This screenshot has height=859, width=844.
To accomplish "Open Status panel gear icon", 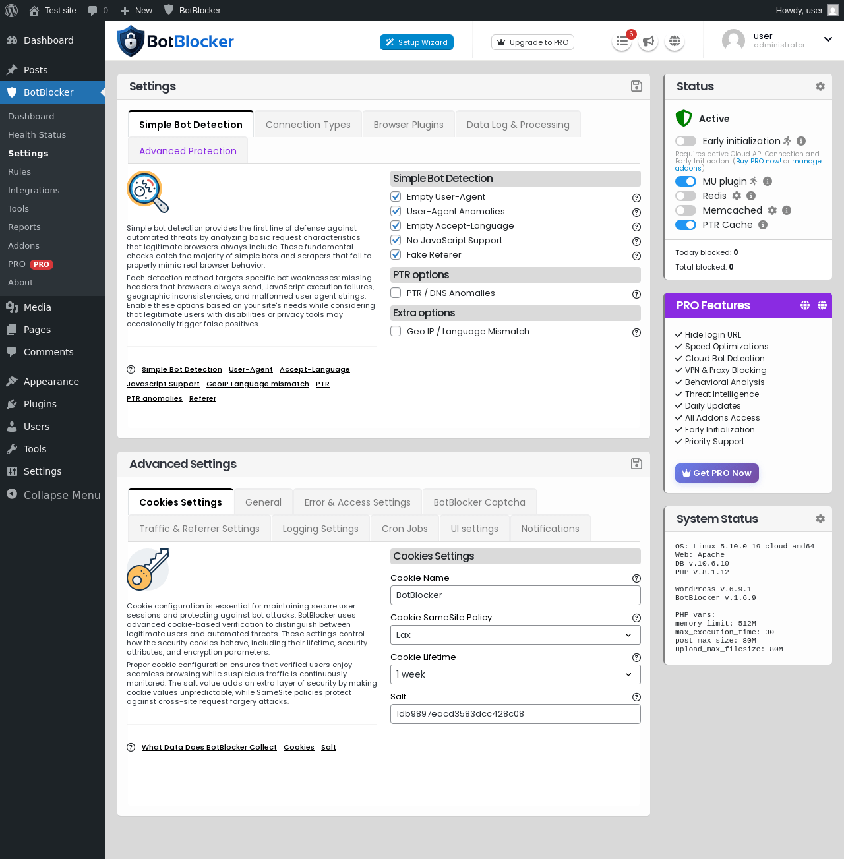I will pos(820,86).
